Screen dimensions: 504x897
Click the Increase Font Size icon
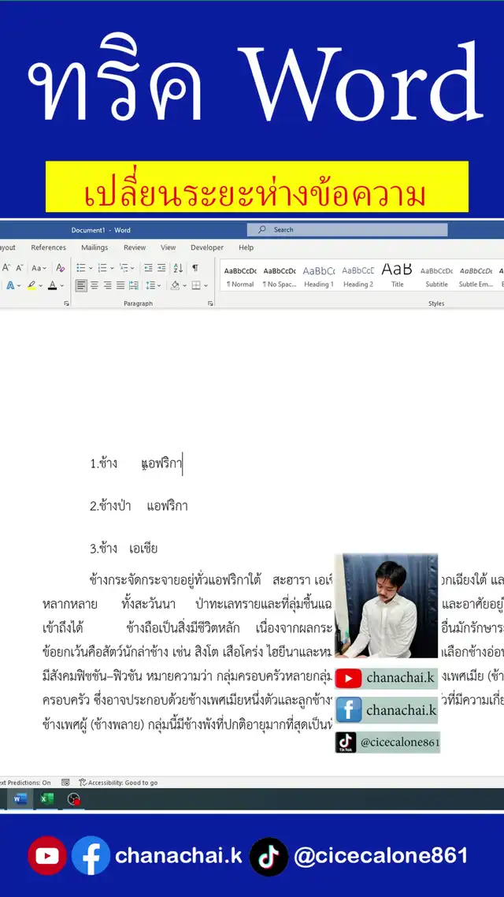pyautogui.click(x=6, y=268)
